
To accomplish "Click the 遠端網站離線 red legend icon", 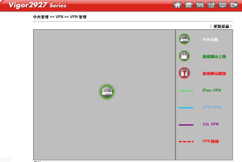I will (184, 73).
